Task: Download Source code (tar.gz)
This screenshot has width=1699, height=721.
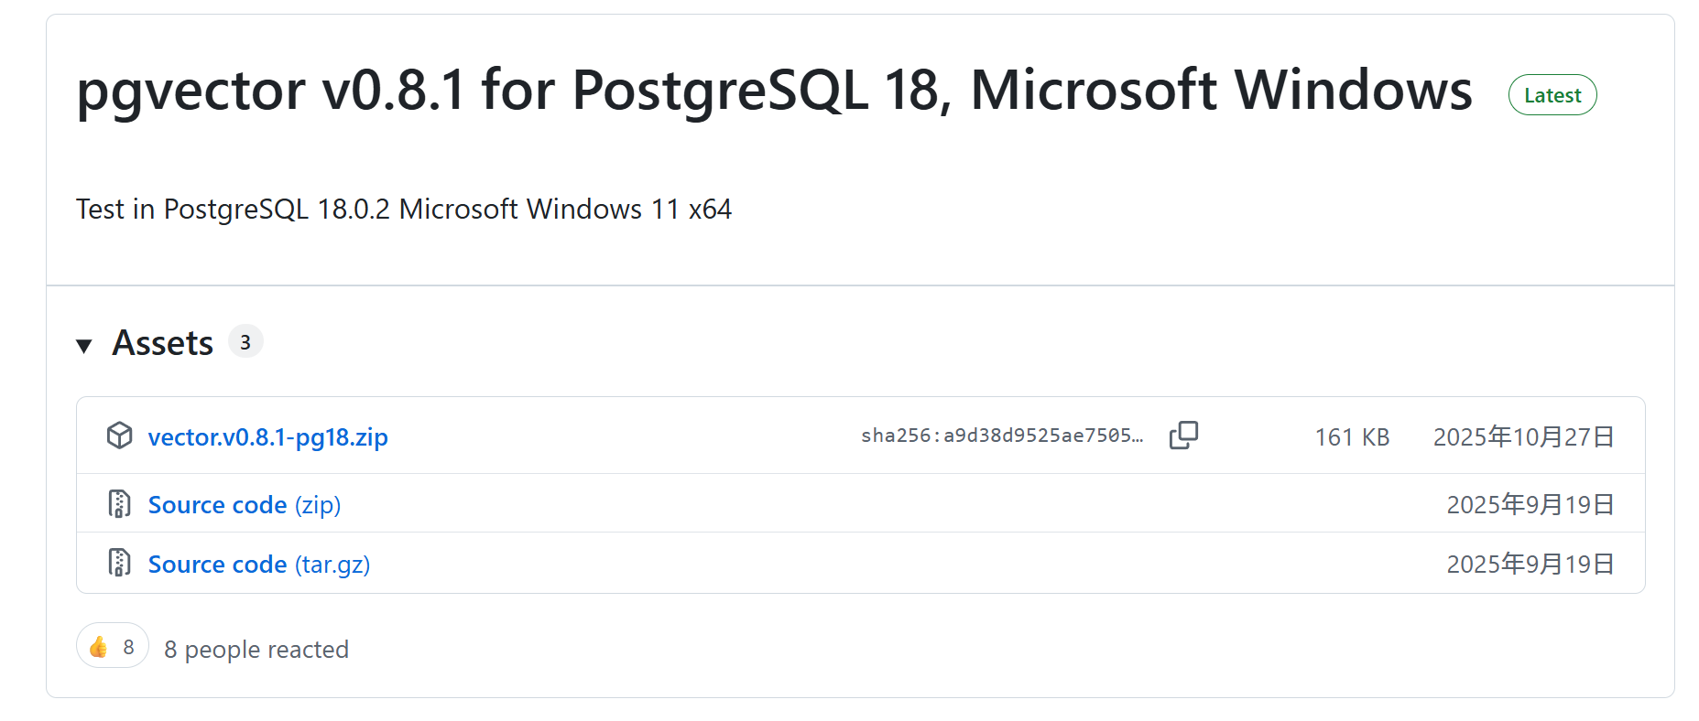Action: pos(258,565)
